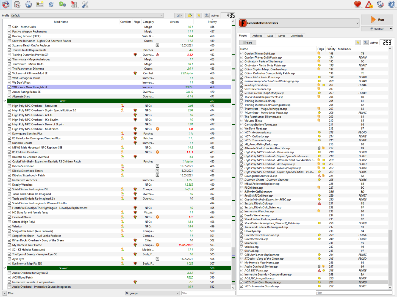Click the update globe icon

(x=380, y=4)
